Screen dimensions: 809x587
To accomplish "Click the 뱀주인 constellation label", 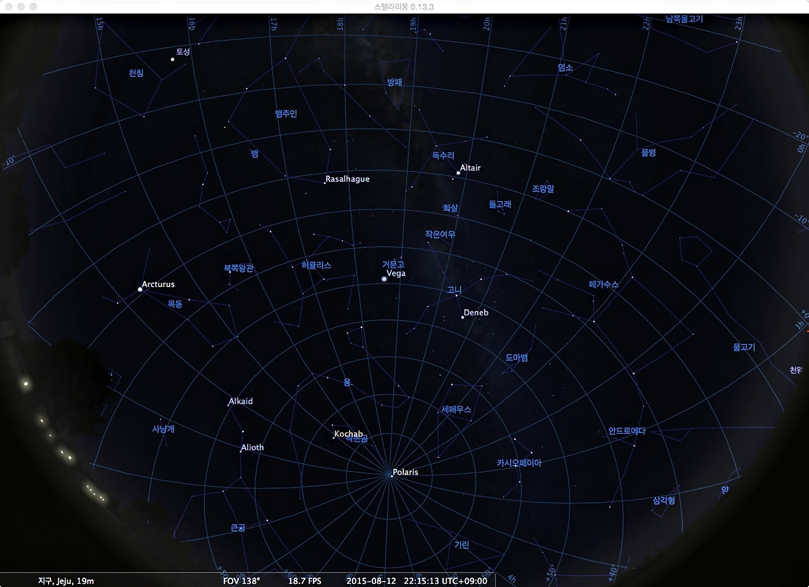I will (x=286, y=114).
